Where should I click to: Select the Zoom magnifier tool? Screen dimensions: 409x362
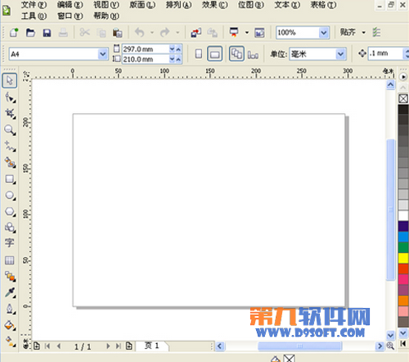point(10,130)
